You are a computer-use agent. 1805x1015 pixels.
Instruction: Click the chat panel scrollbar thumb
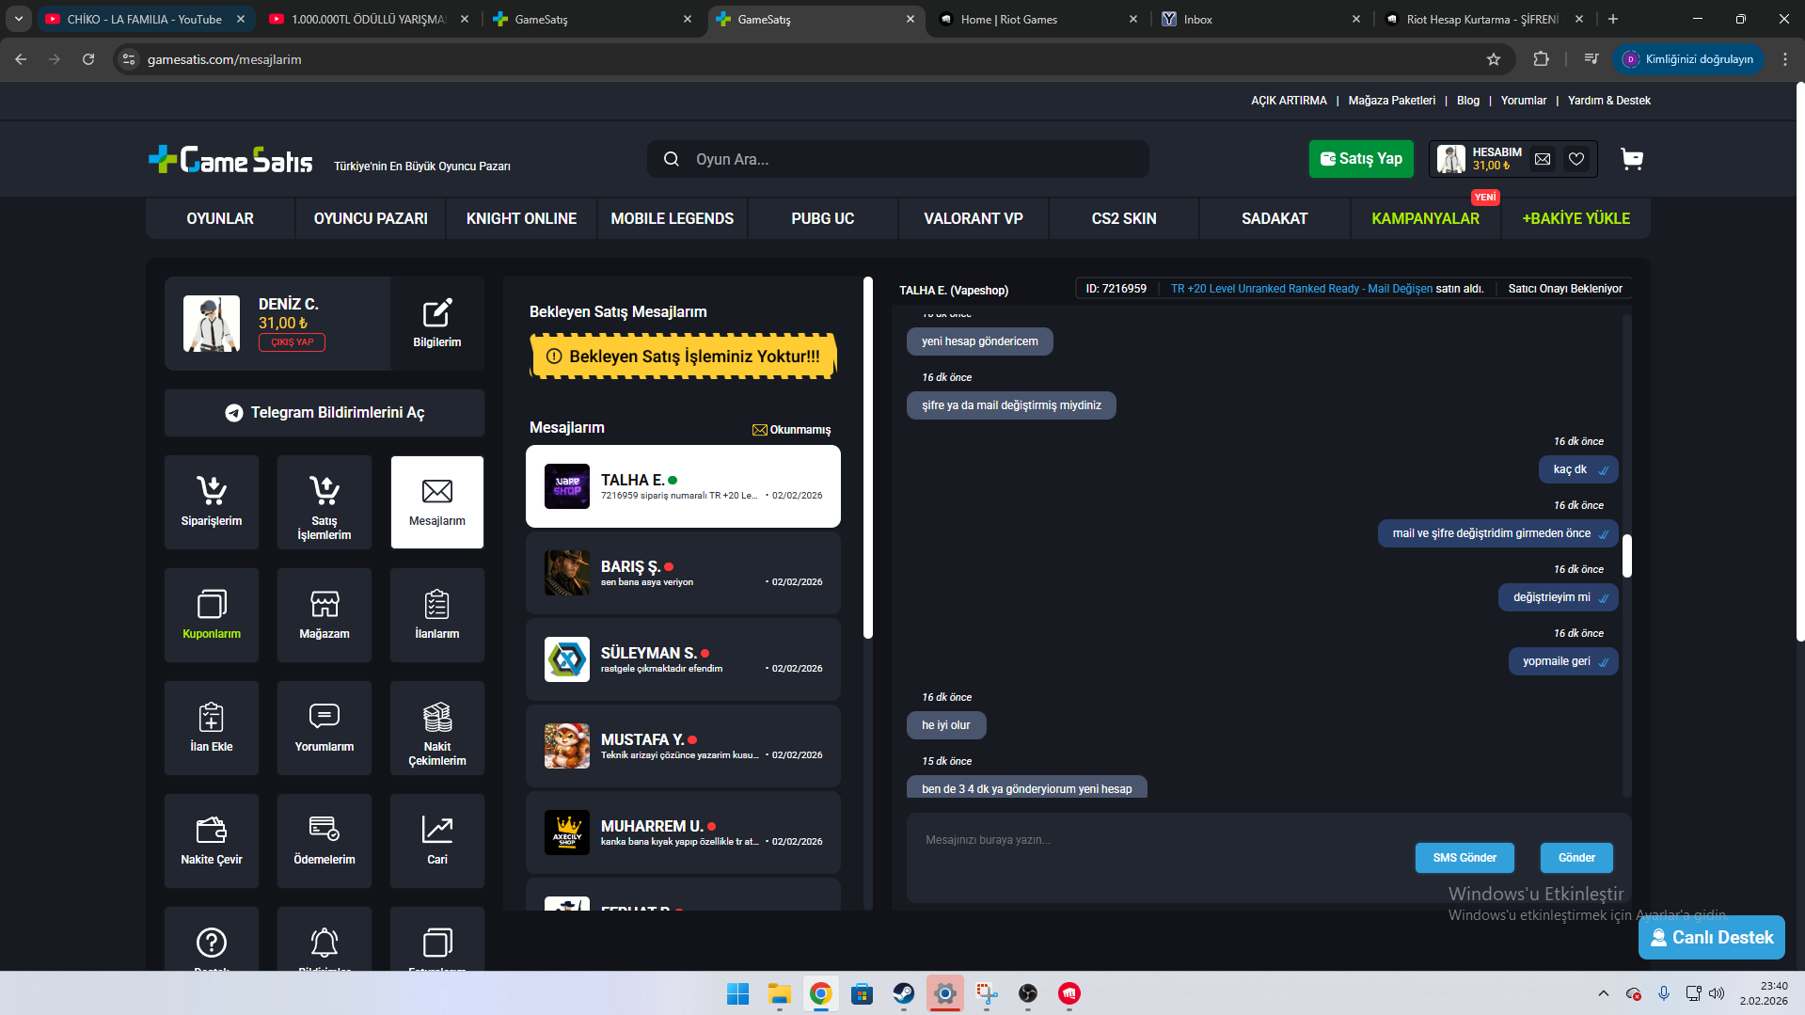[x=1627, y=556]
